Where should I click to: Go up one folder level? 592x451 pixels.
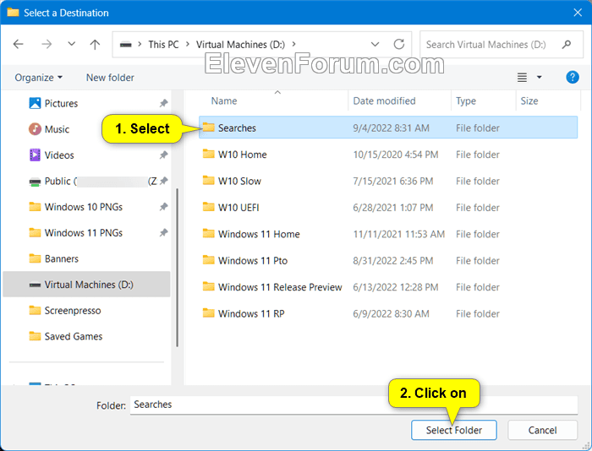pos(95,45)
